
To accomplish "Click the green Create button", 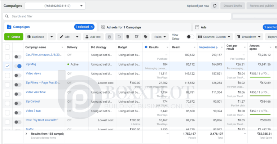I will click(13, 37).
